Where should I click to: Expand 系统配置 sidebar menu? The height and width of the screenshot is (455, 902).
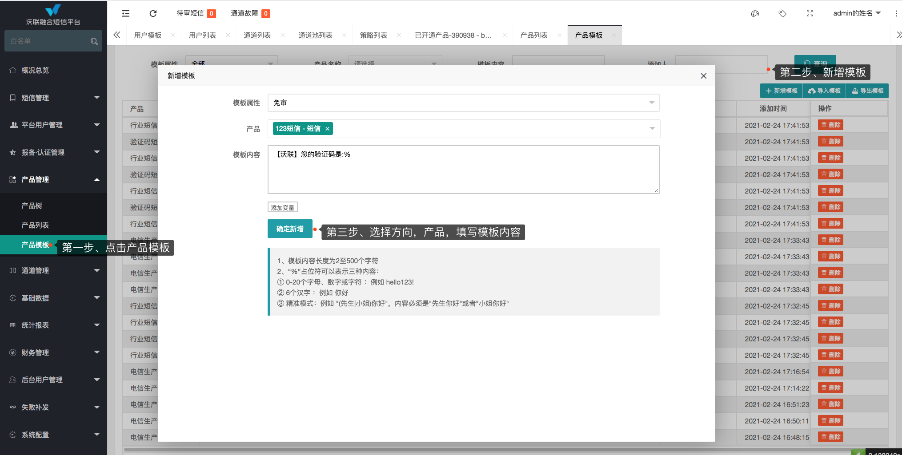[x=53, y=435]
